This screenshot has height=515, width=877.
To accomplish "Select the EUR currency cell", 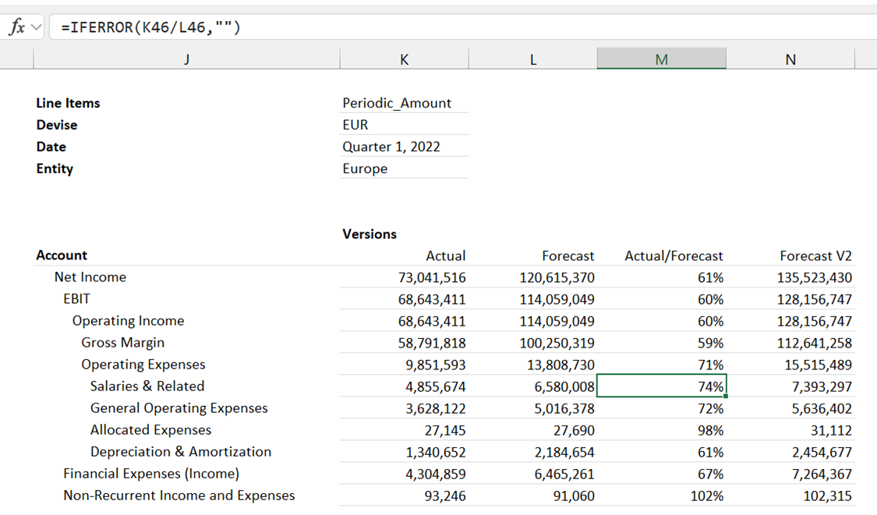I will coord(355,125).
